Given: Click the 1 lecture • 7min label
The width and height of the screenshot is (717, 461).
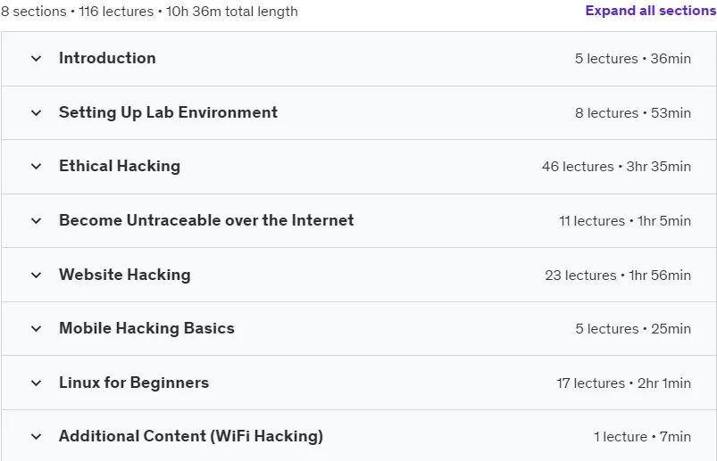Looking at the screenshot, I should click(x=643, y=437).
